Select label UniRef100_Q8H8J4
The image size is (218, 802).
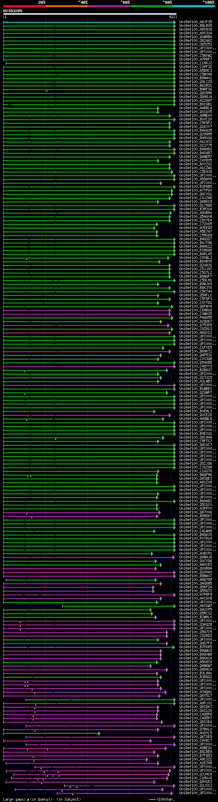(x=196, y=97)
